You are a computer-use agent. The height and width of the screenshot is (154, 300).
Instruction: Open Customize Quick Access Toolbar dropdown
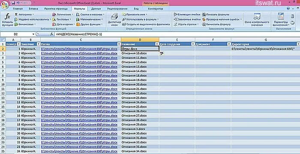tap(34, 3)
